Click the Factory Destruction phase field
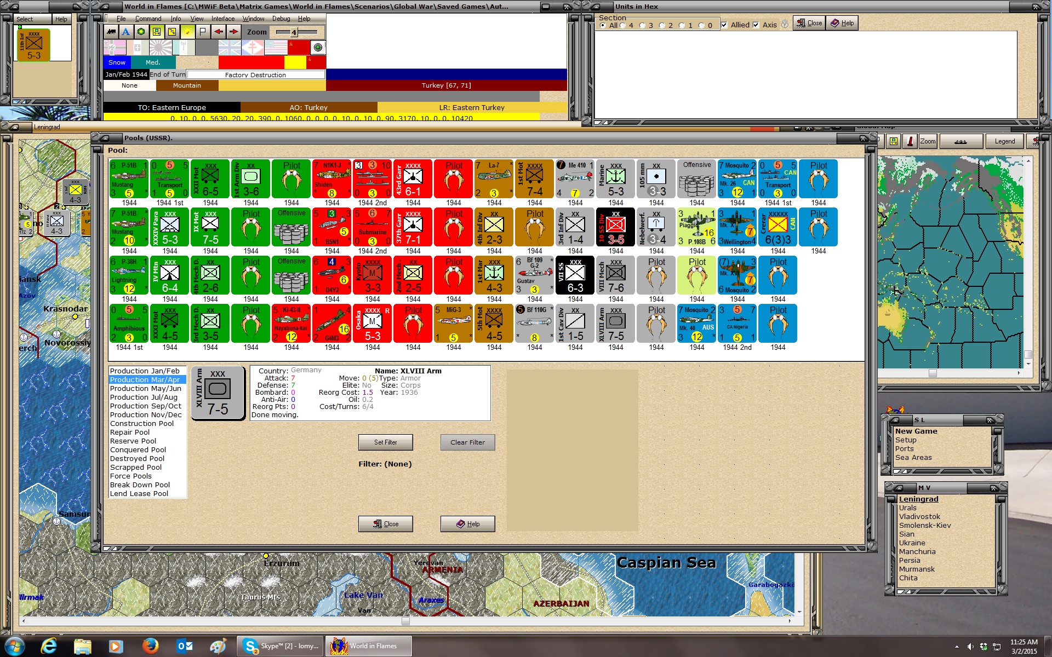 click(256, 74)
